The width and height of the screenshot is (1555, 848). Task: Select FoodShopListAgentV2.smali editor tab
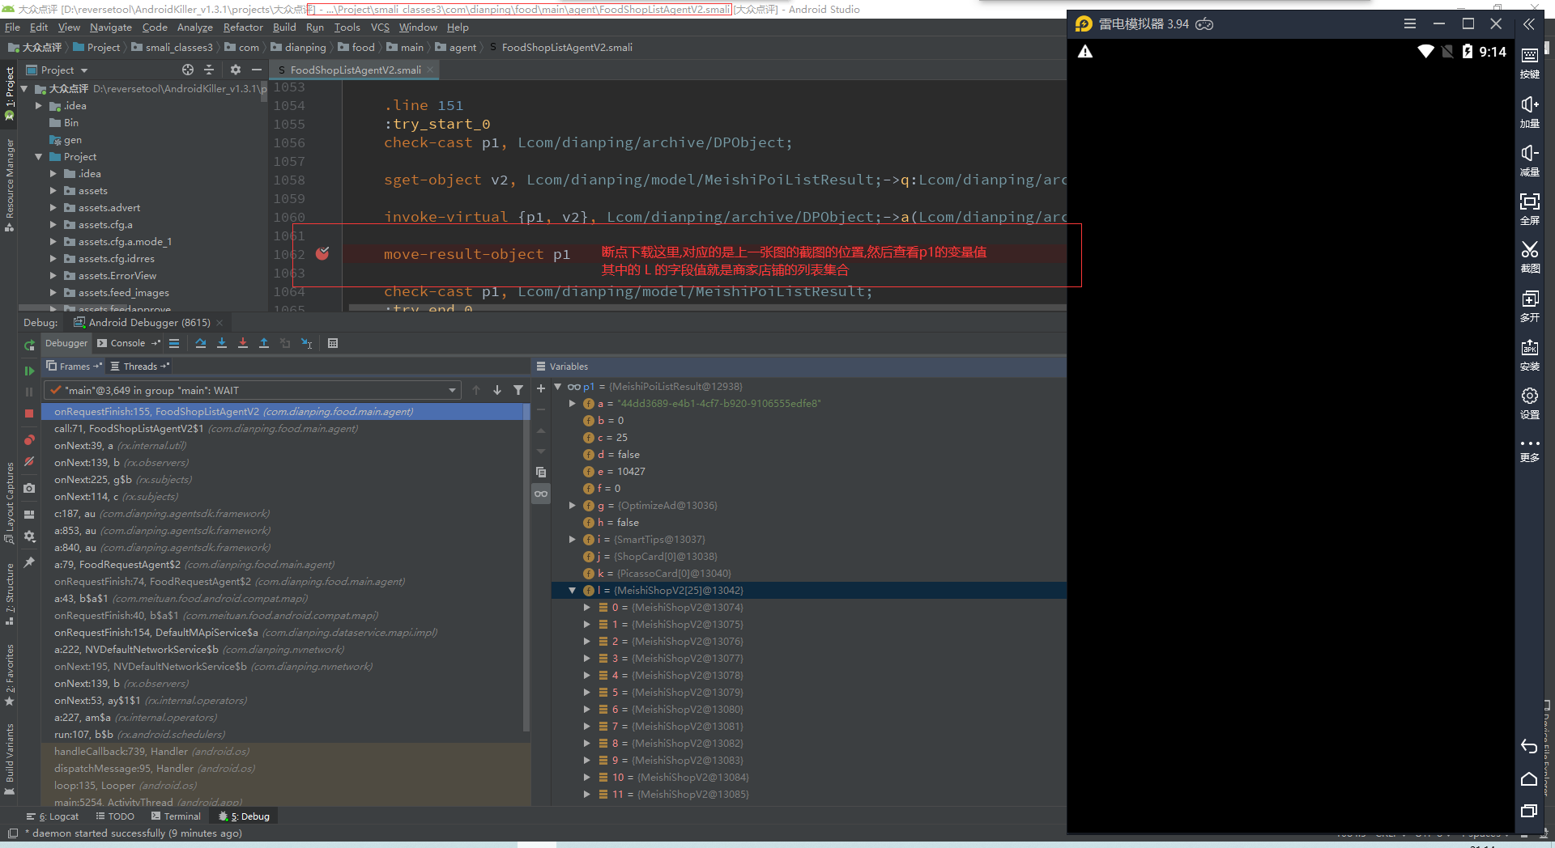355,70
